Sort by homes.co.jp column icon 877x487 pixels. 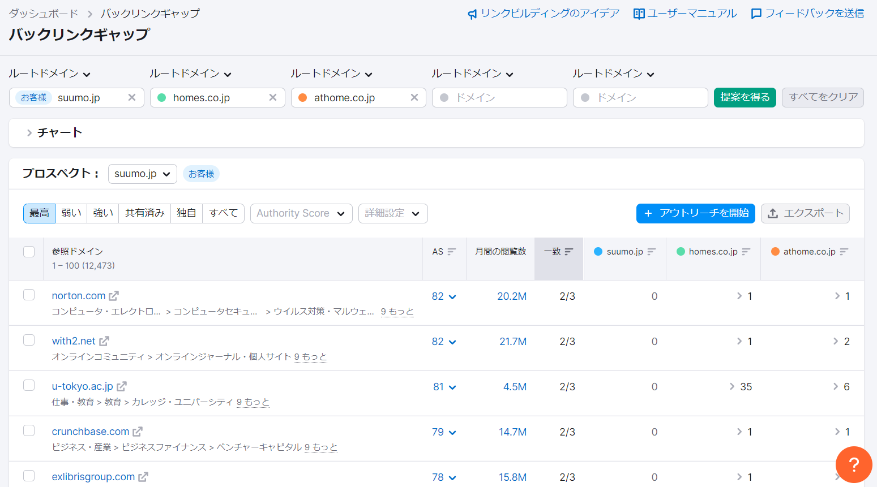746,252
